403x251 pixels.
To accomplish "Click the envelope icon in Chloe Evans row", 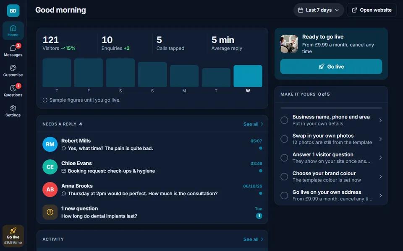I will point(64,171).
